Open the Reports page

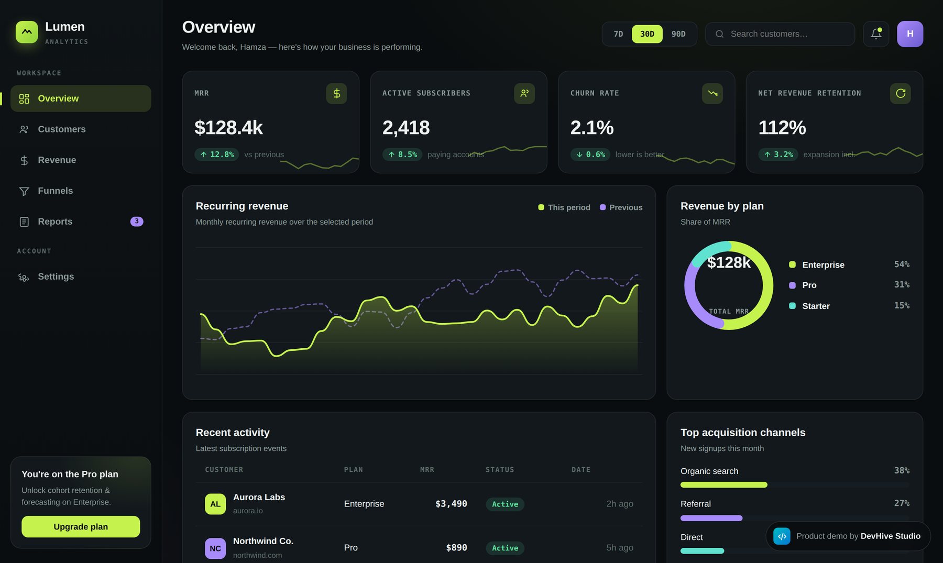(81, 222)
